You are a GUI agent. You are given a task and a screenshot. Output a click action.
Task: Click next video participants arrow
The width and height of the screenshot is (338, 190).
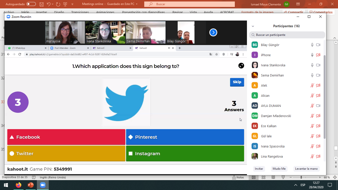pyautogui.click(x=213, y=32)
